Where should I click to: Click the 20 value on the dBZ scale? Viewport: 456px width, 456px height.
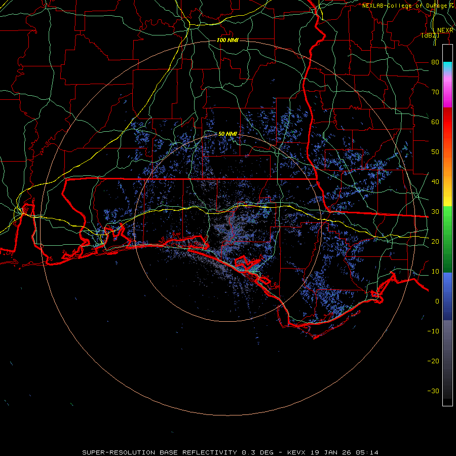point(435,242)
